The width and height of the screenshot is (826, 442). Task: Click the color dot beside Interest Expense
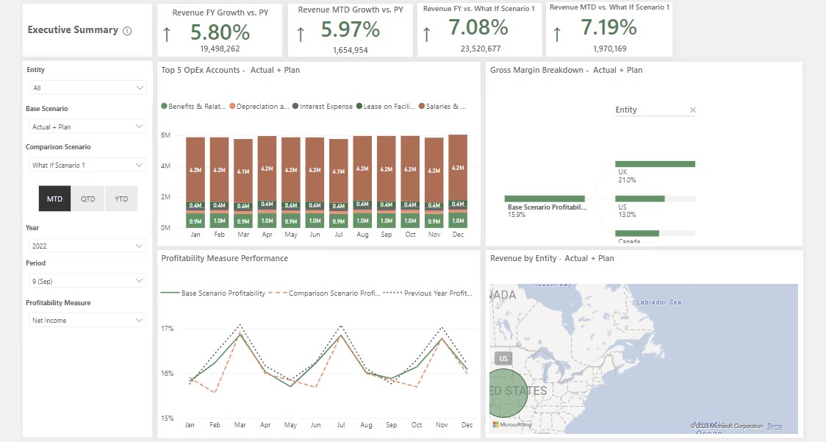pos(295,105)
